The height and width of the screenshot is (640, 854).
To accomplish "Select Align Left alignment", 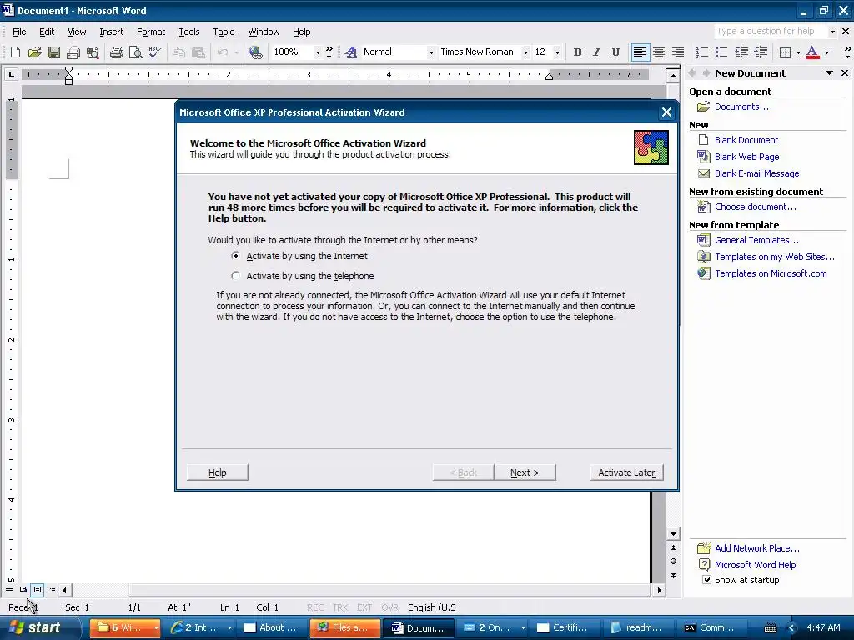I will click(x=640, y=52).
